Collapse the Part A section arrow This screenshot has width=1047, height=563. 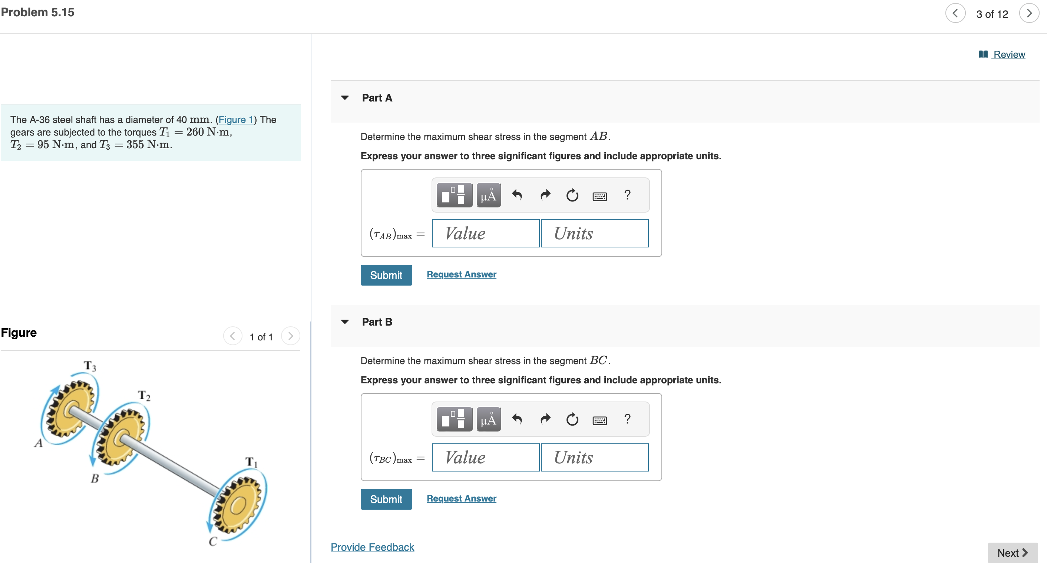pos(345,98)
